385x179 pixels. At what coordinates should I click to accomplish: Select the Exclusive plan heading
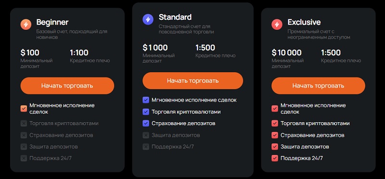pyautogui.click(x=304, y=22)
